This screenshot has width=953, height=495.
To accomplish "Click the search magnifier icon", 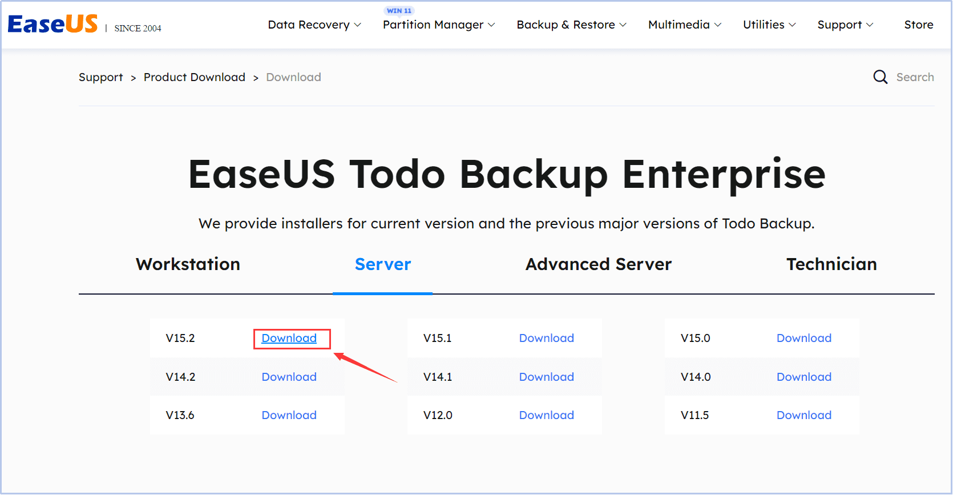I will pyautogui.click(x=880, y=77).
